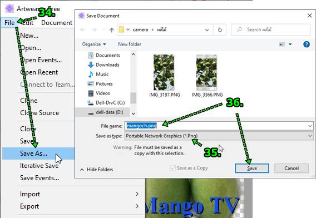
Task: Toggle the Save as a Copy checkbox
Action: tap(172, 168)
